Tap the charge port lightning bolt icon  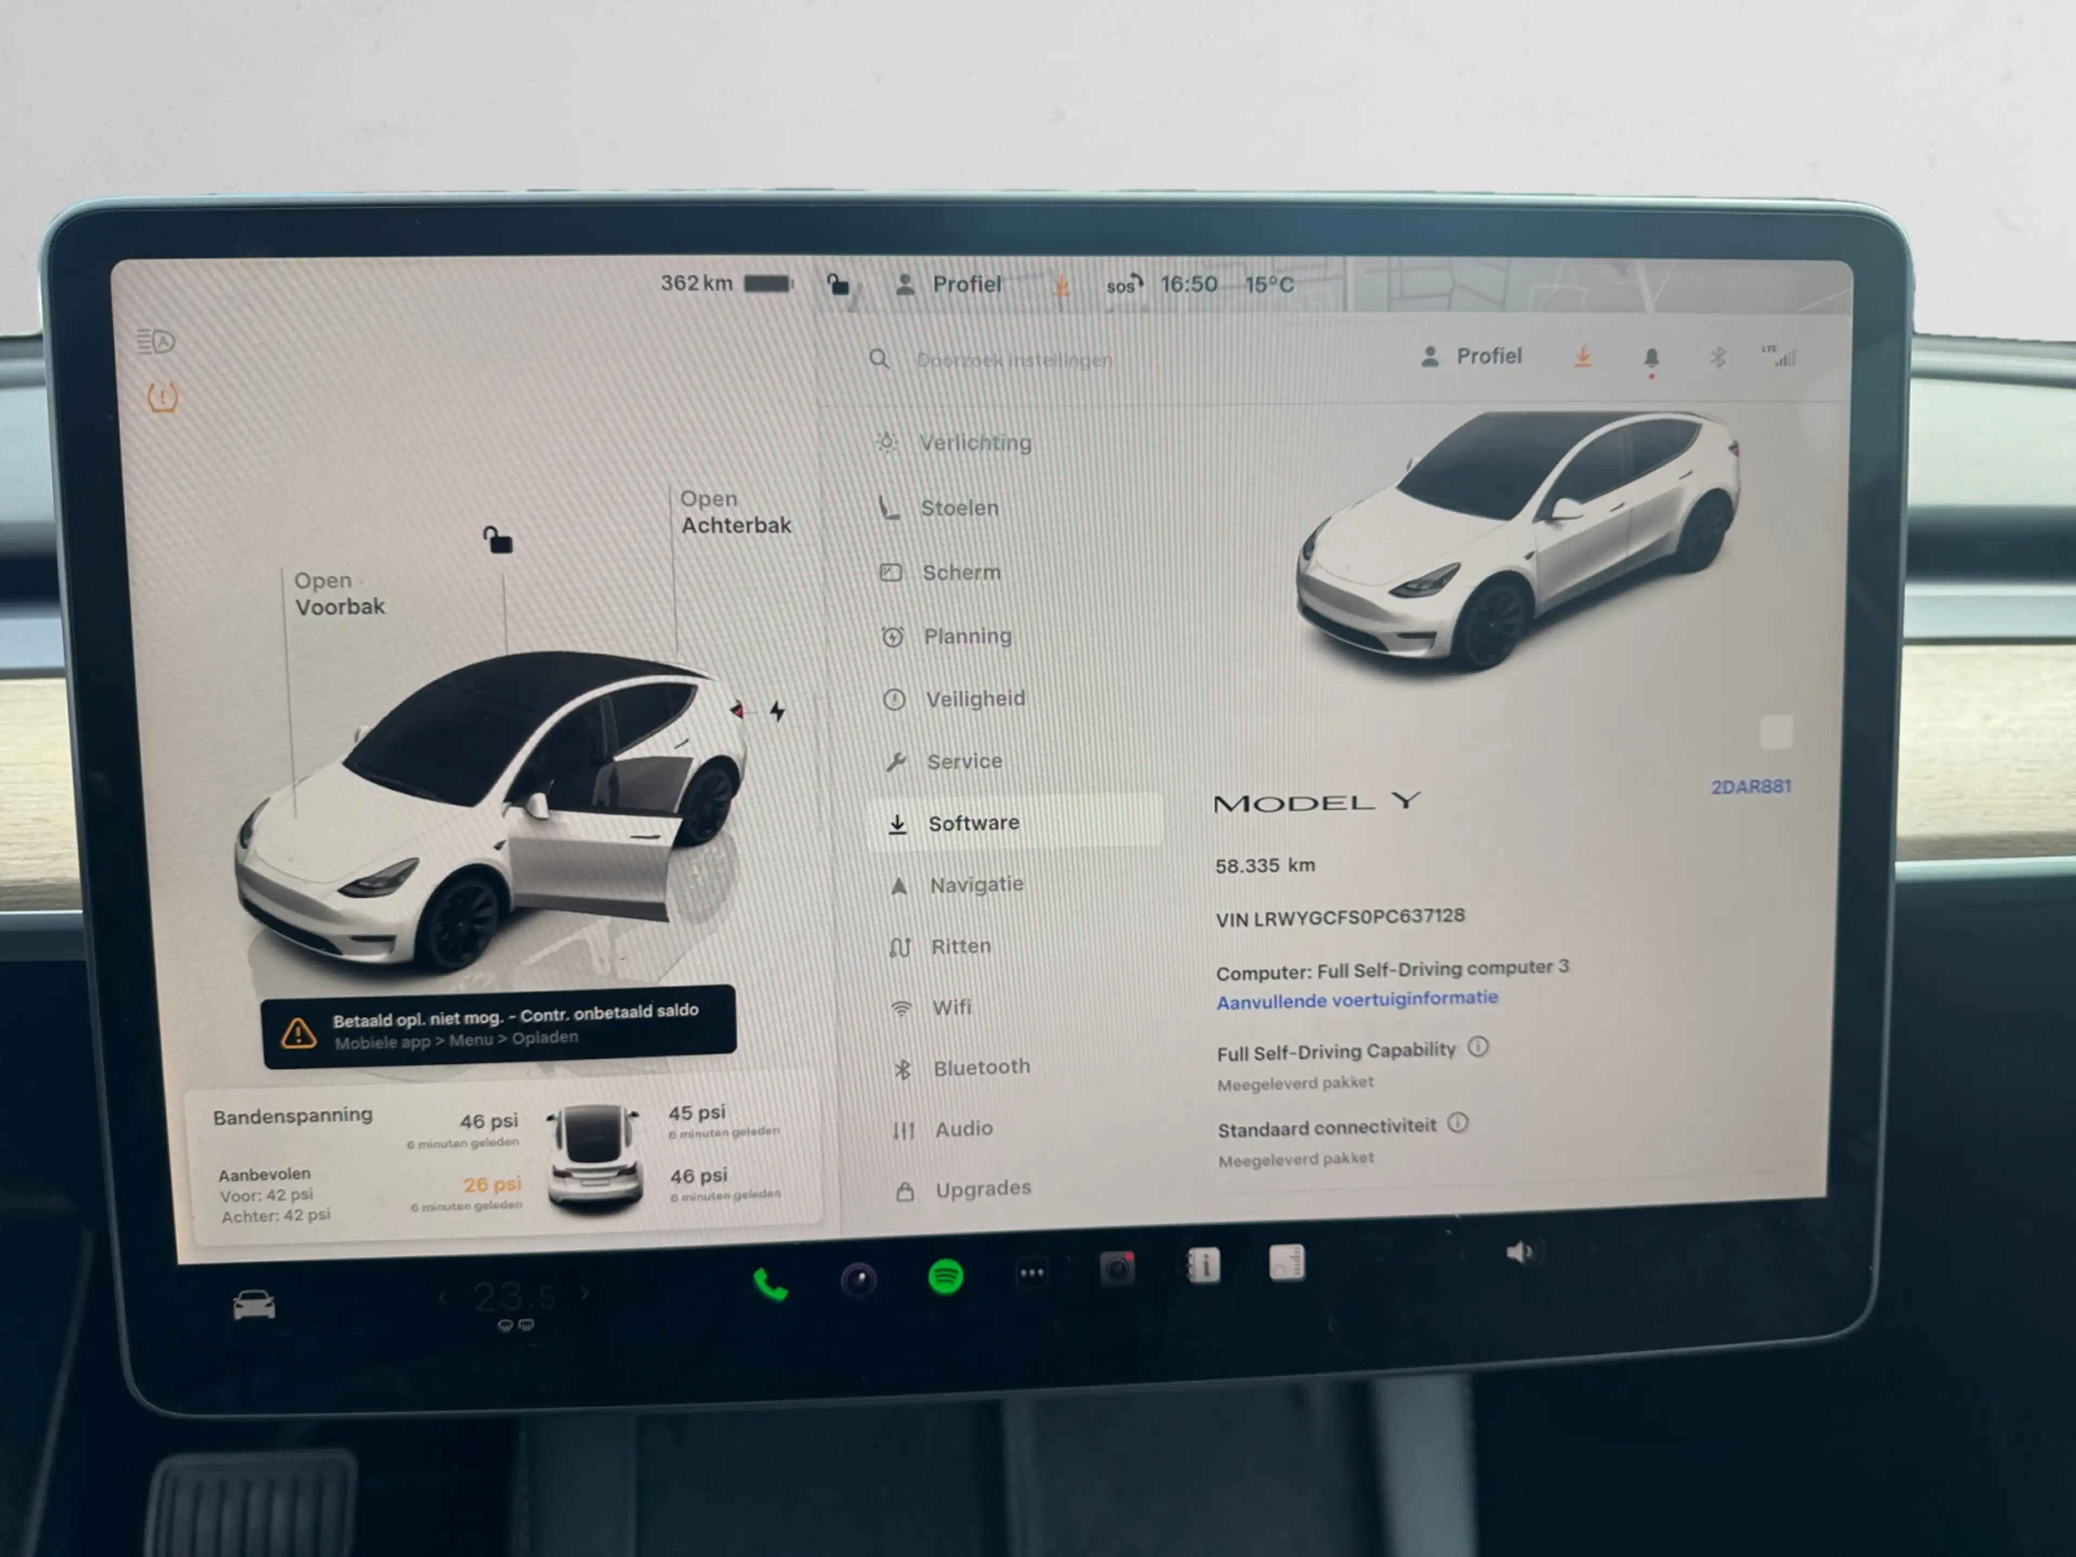[x=777, y=710]
